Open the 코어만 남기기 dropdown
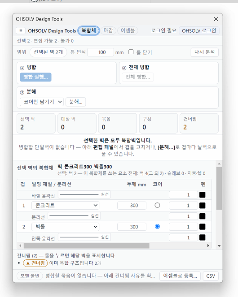The height and width of the screenshot is (297, 238). click(42, 102)
